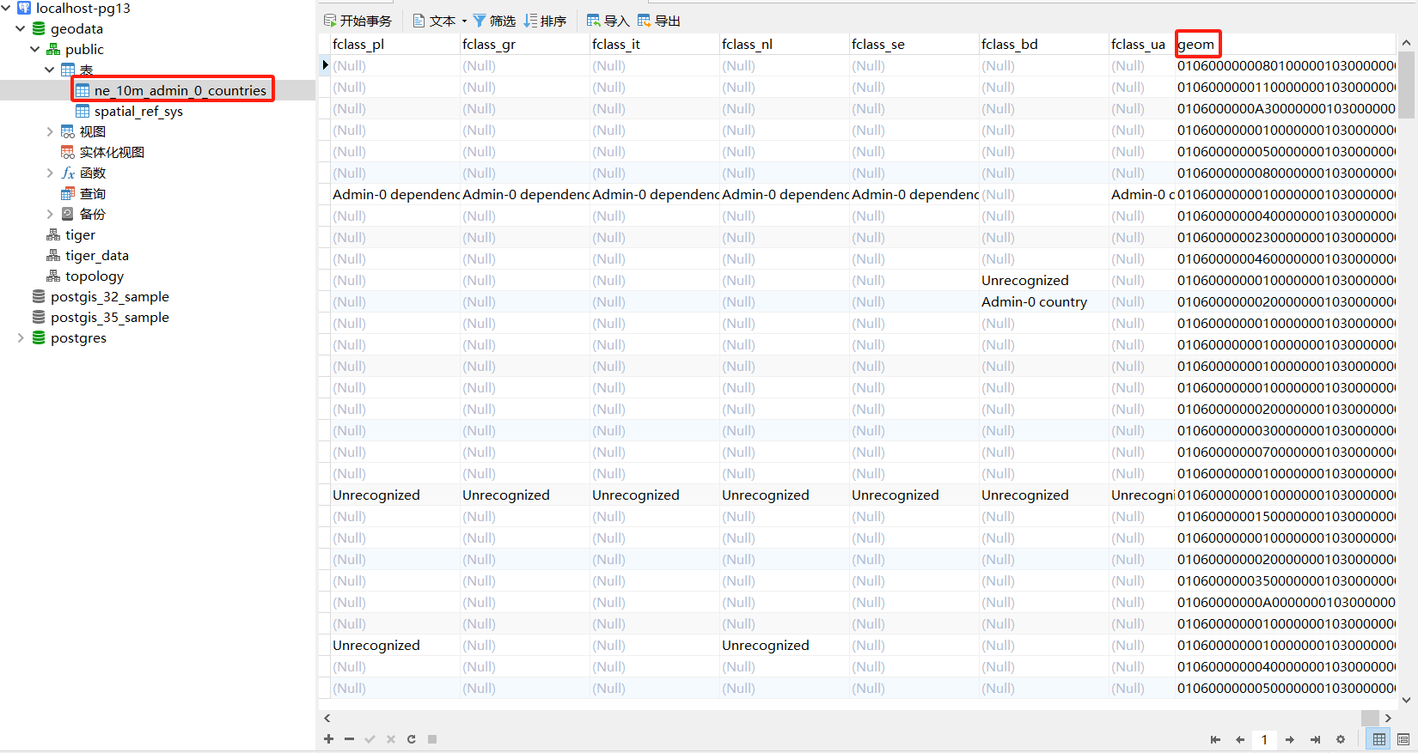Click the refresh icon in bottom bar

tap(412, 739)
